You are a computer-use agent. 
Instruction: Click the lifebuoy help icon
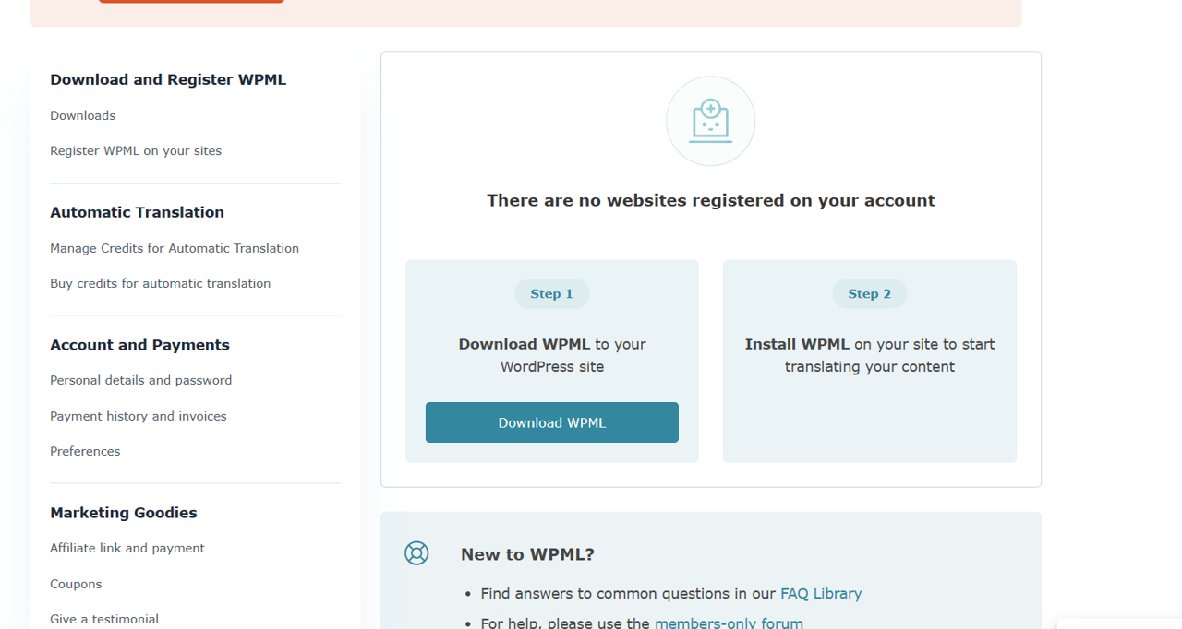click(x=416, y=553)
